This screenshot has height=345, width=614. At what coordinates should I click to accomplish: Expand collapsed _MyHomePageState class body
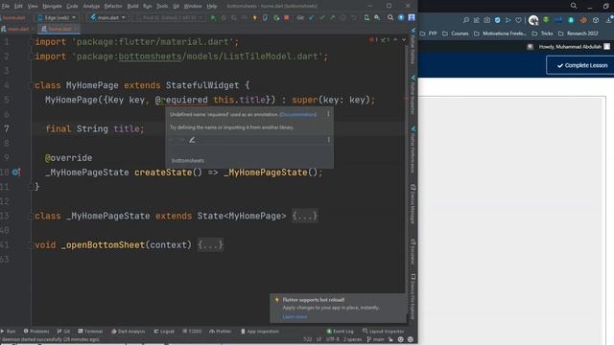[305, 216]
